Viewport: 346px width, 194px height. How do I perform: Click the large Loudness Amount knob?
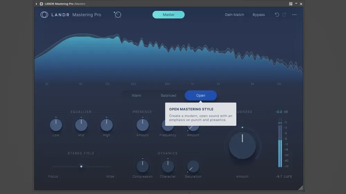(x=242, y=146)
